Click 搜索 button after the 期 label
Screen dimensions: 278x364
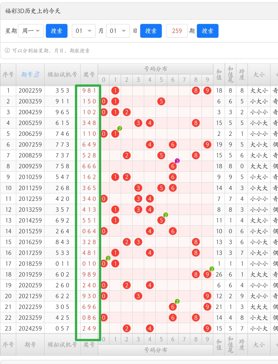tap(207, 31)
